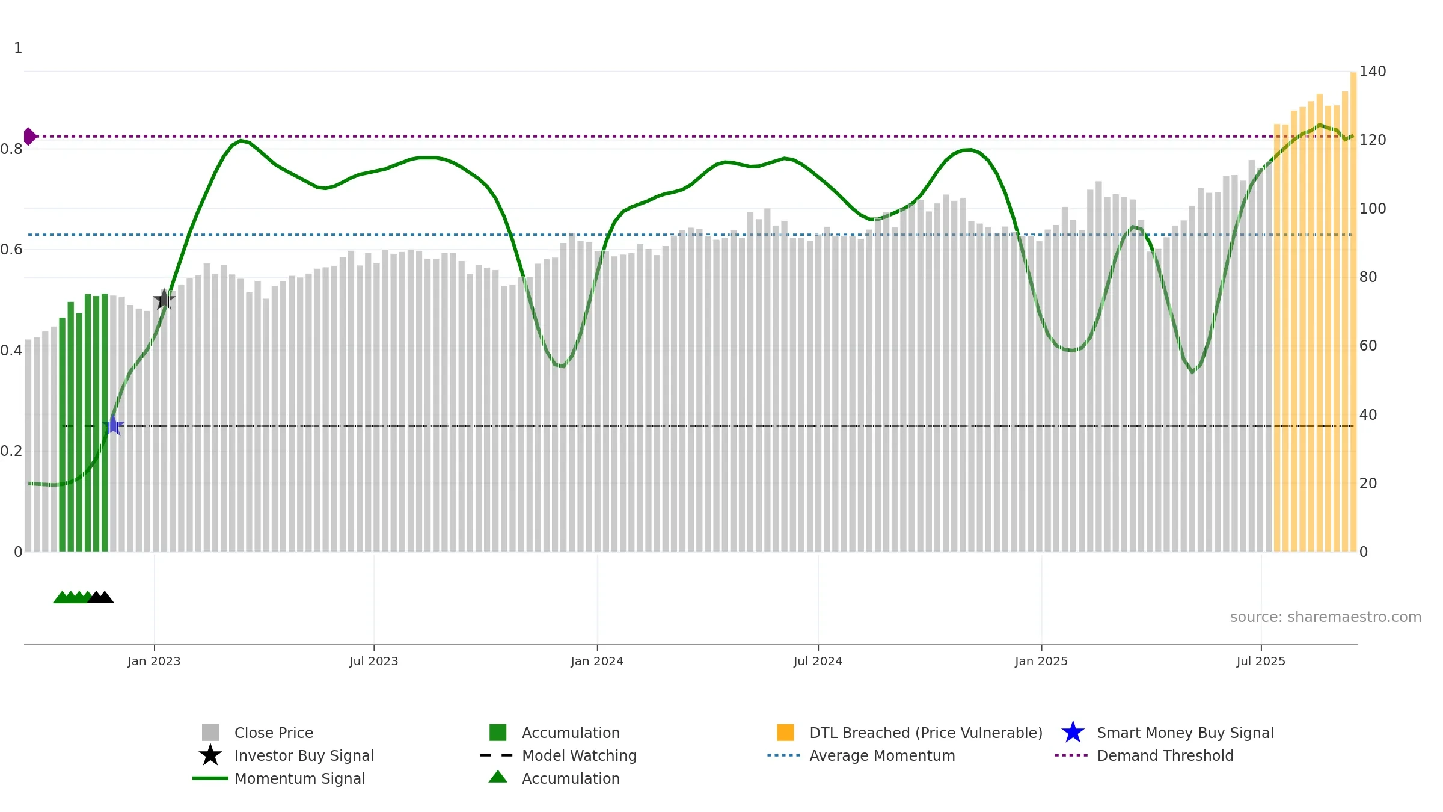Screen dimensions: 1443x812
Task: Click the blue Smart Money Buy Signal star in legend
Action: (x=1073, y=732)
